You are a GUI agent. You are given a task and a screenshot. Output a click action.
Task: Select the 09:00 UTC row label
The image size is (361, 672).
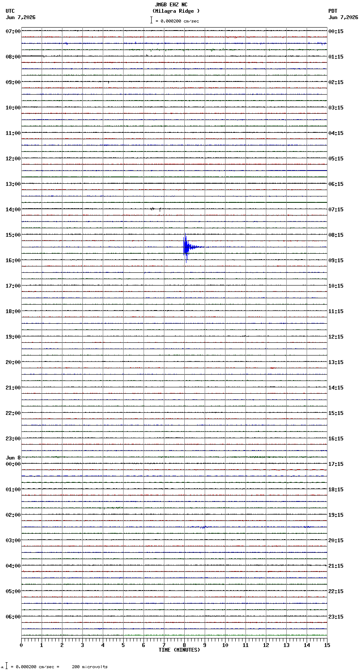[x=13, y=82]
